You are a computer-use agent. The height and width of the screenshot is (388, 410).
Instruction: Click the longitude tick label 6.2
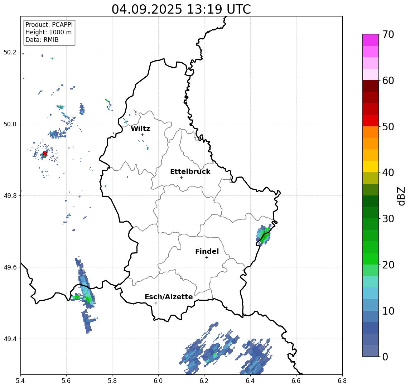tap(204, 381)
